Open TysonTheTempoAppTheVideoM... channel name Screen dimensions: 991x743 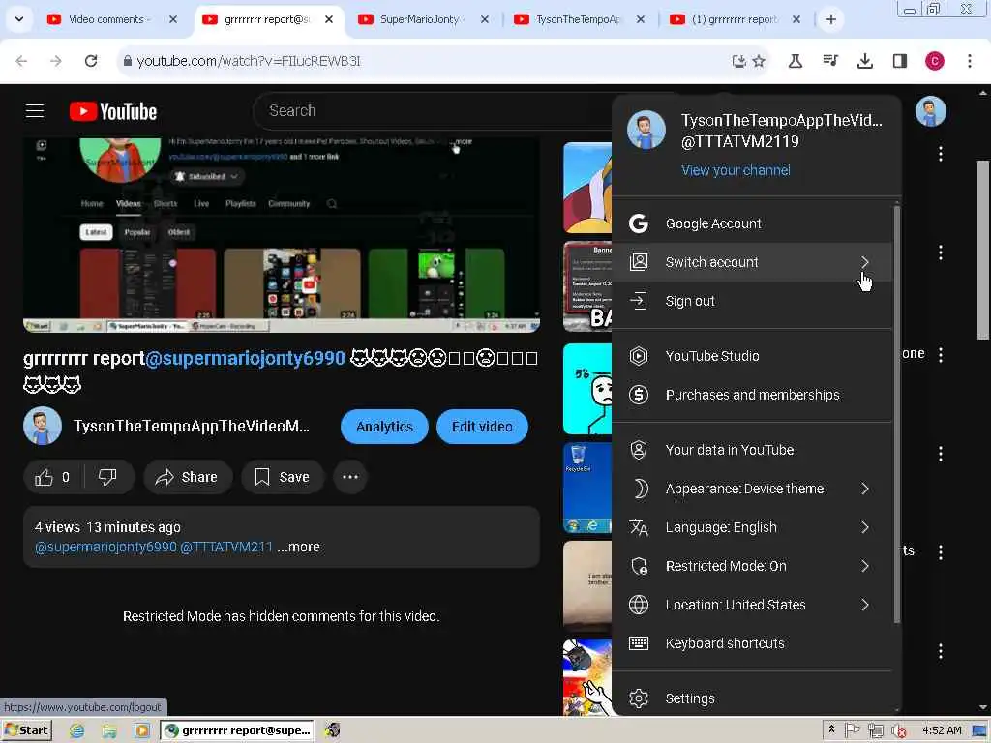tap(192, 426)
